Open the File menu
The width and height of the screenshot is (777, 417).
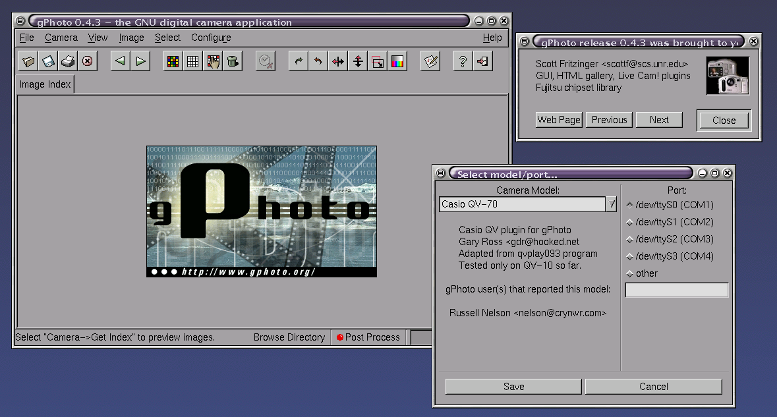27,38
